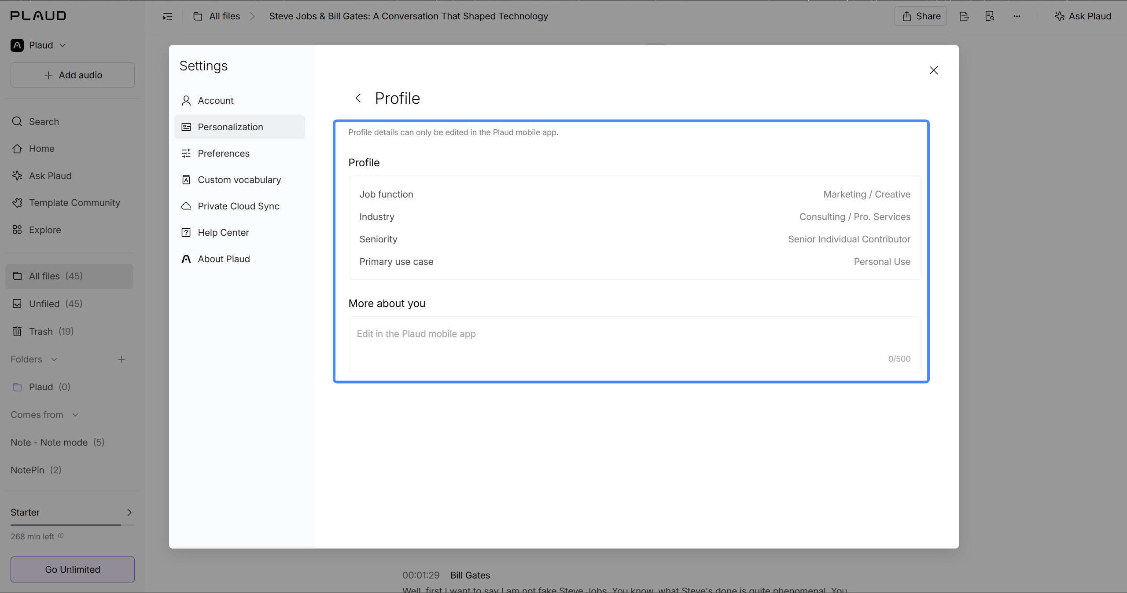
Task: Click Senior Individual Contributor seniority value
Action: (x=849, y=239)
